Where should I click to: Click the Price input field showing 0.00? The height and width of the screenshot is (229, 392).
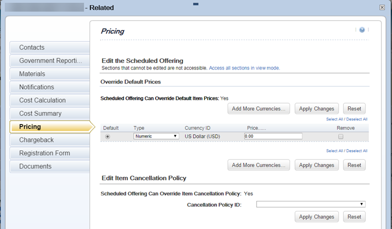[273, 136]
